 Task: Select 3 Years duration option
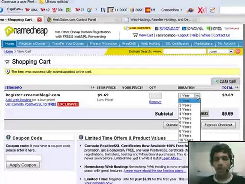189,110
